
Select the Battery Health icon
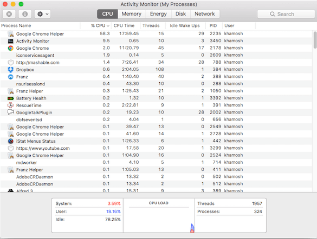point(10,98)
